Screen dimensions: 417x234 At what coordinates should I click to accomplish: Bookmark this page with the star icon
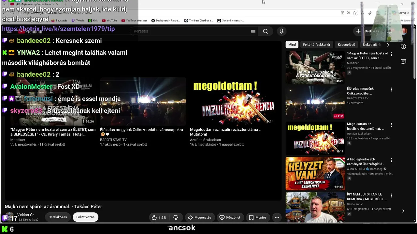click(x=355, y=13)
